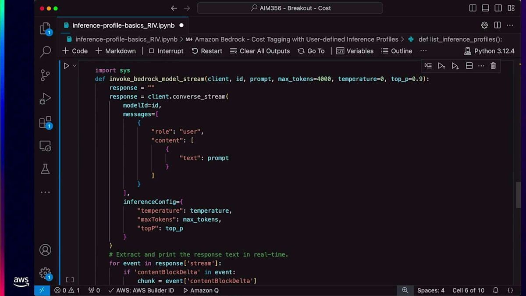The height and width of the screenshot is (296, 526).
Task: Click the unsaved dot on the notebook tab
Action: (181, 25)
